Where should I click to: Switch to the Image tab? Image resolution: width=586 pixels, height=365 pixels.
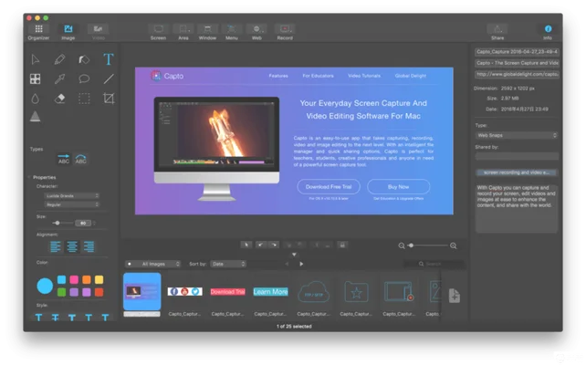point(68,32)
